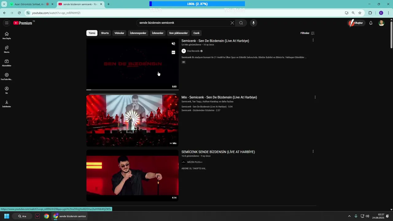Image resolution: width=393 pixels, height=221 pixels.
Task: Select the Canlı filter chip
Action: 196,33
